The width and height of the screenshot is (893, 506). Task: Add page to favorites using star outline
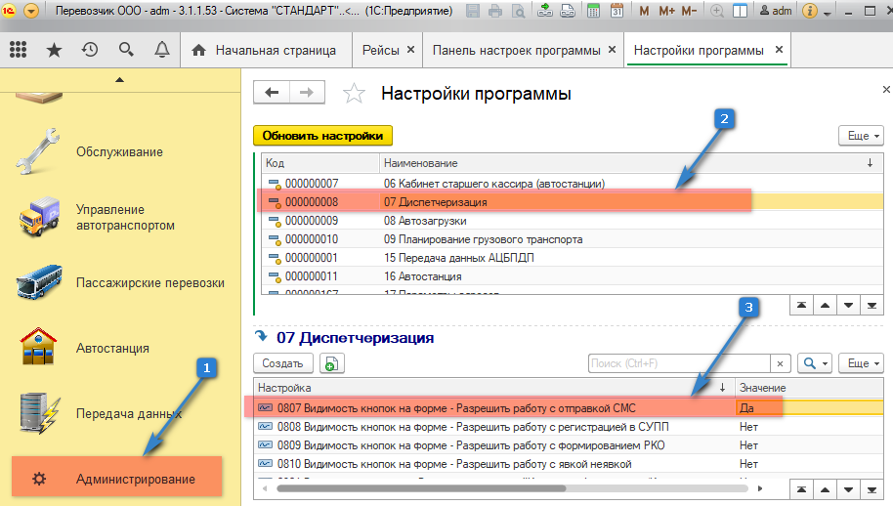354,94
